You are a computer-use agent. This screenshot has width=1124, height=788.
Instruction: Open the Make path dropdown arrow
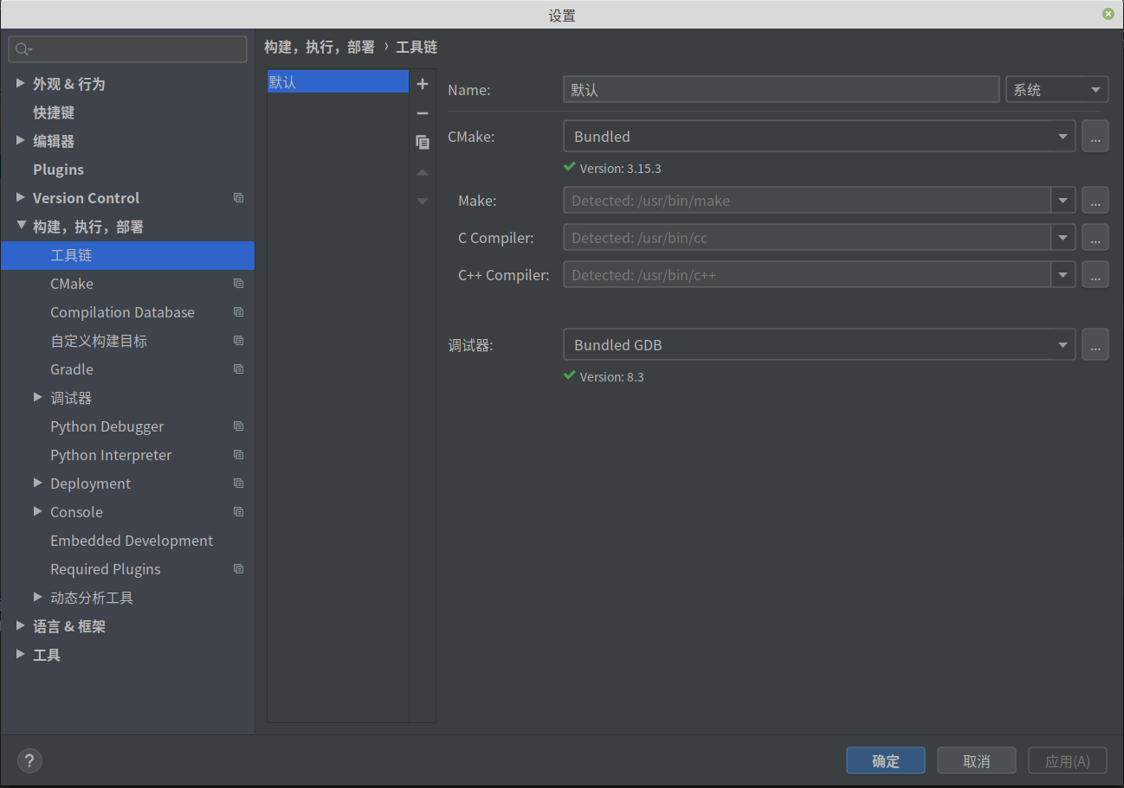coord(1063,201)
